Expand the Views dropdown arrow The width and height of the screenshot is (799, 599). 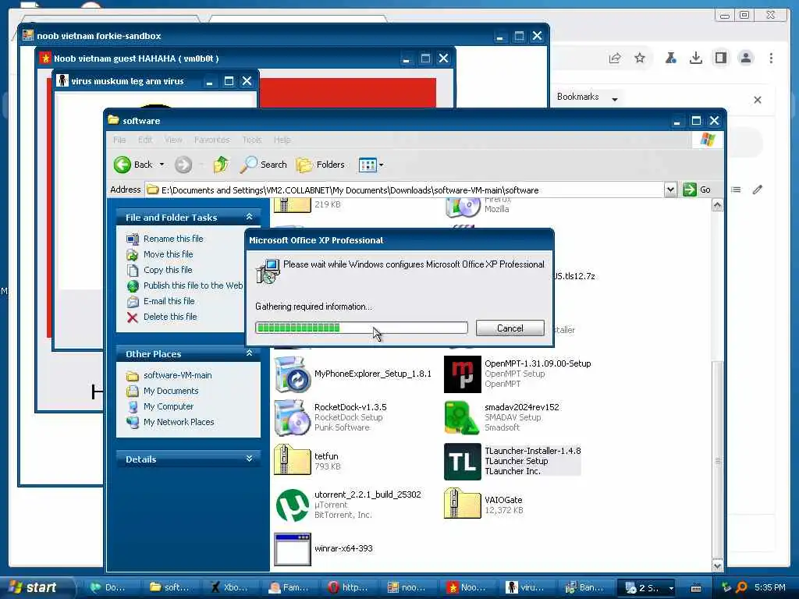[381, 165]
